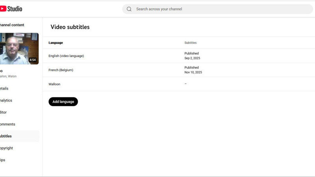Select the French (Belgium) language row
This screenshot has width=315, height=177.
click(x=61, y=70)
